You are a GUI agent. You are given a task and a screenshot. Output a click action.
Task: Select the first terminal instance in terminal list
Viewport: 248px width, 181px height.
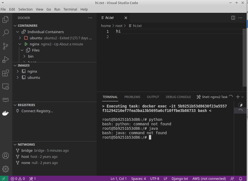coord(240,105)
